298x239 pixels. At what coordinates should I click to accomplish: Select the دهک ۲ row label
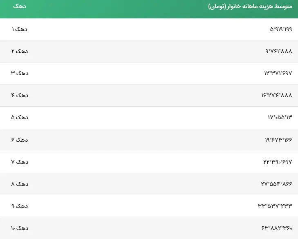point(20,51)
